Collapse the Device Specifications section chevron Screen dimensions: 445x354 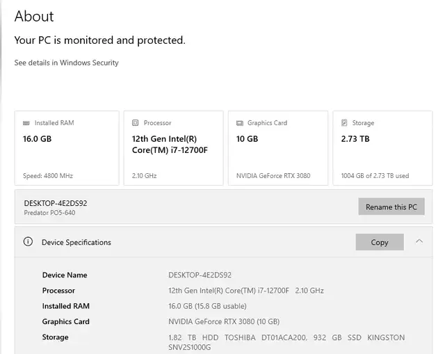coord(419,241)
